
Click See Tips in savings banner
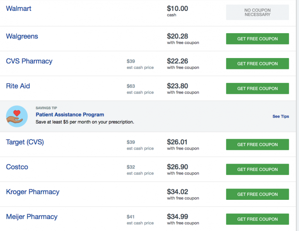(x=281, y=116)
